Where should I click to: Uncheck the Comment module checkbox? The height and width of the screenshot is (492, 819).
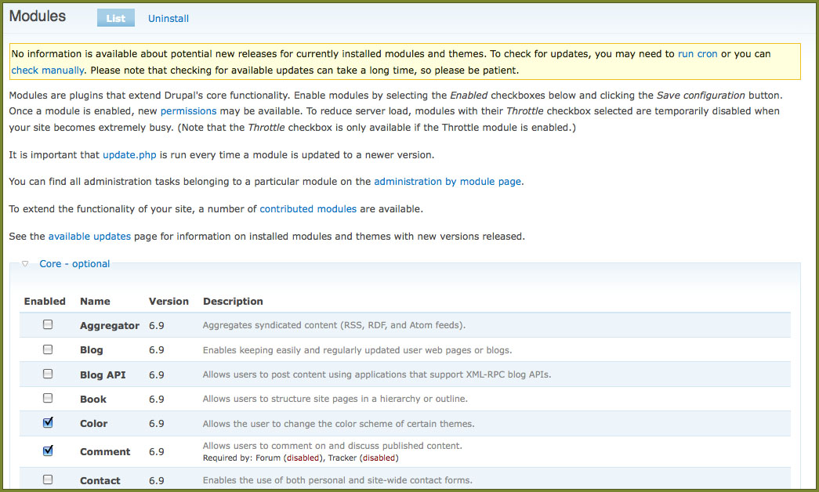coord(48,450)
